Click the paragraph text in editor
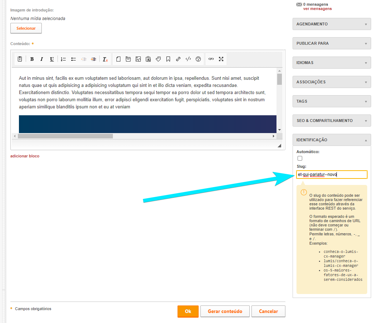The height and width of the screenshot is (323, 379). (x=143, y=93)
